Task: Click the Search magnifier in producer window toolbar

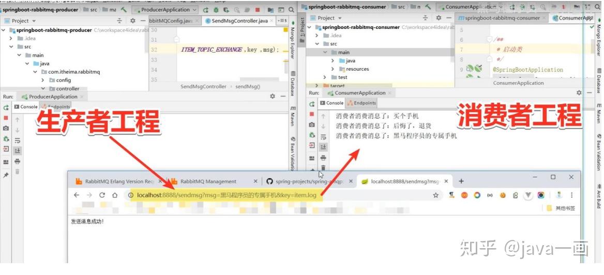Action: click(292, 10)
